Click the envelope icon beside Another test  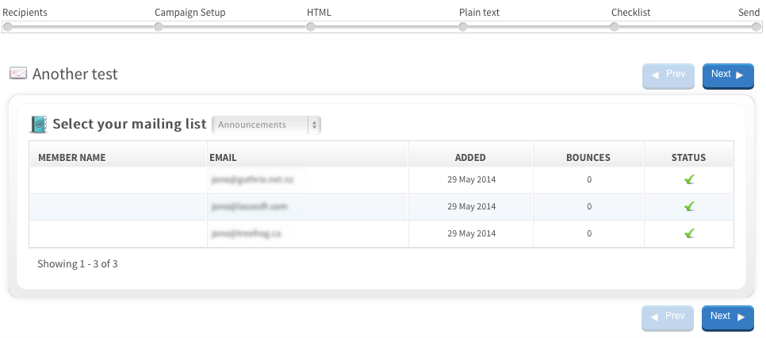click(x=17, y=74)
